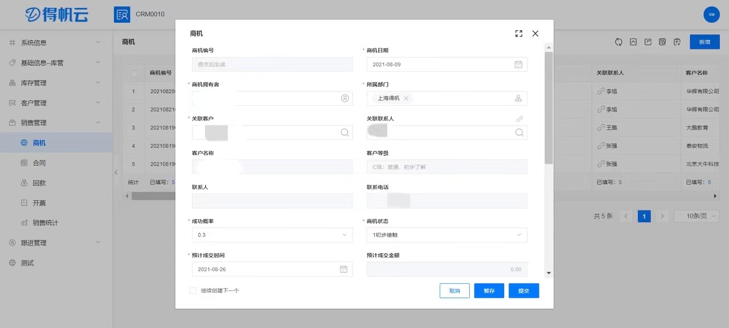
Task: Open the calendar picker for 商机日期
Action: point(518,64)
